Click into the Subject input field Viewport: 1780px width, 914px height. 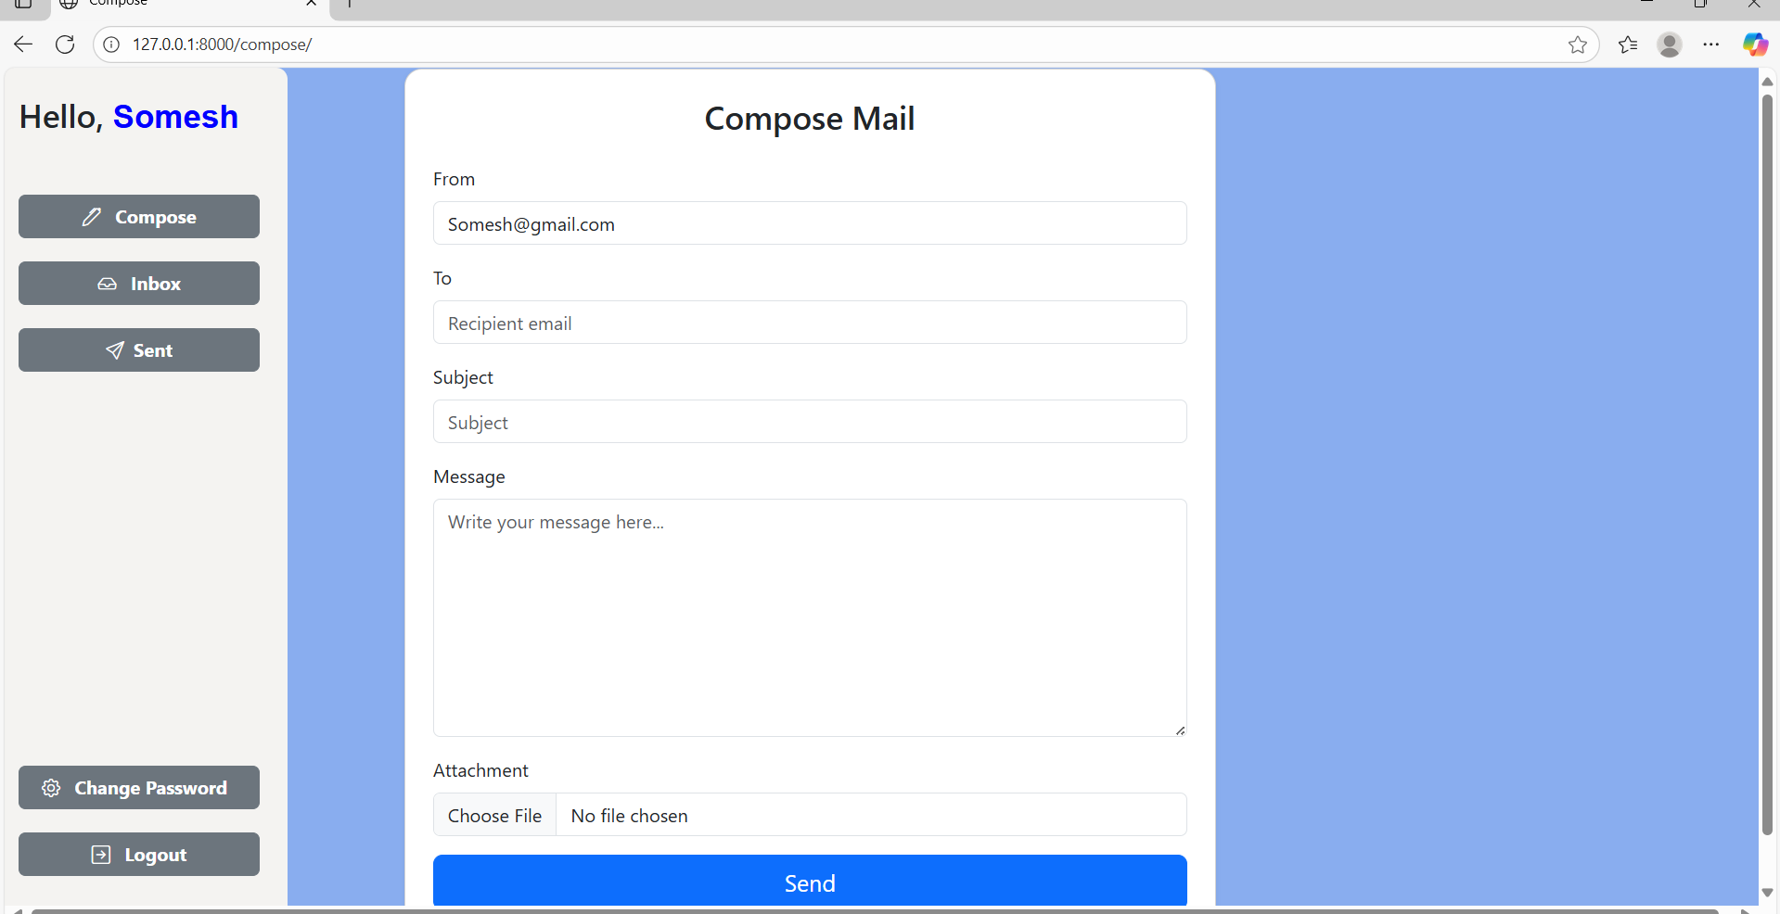[x=810, y=422]
